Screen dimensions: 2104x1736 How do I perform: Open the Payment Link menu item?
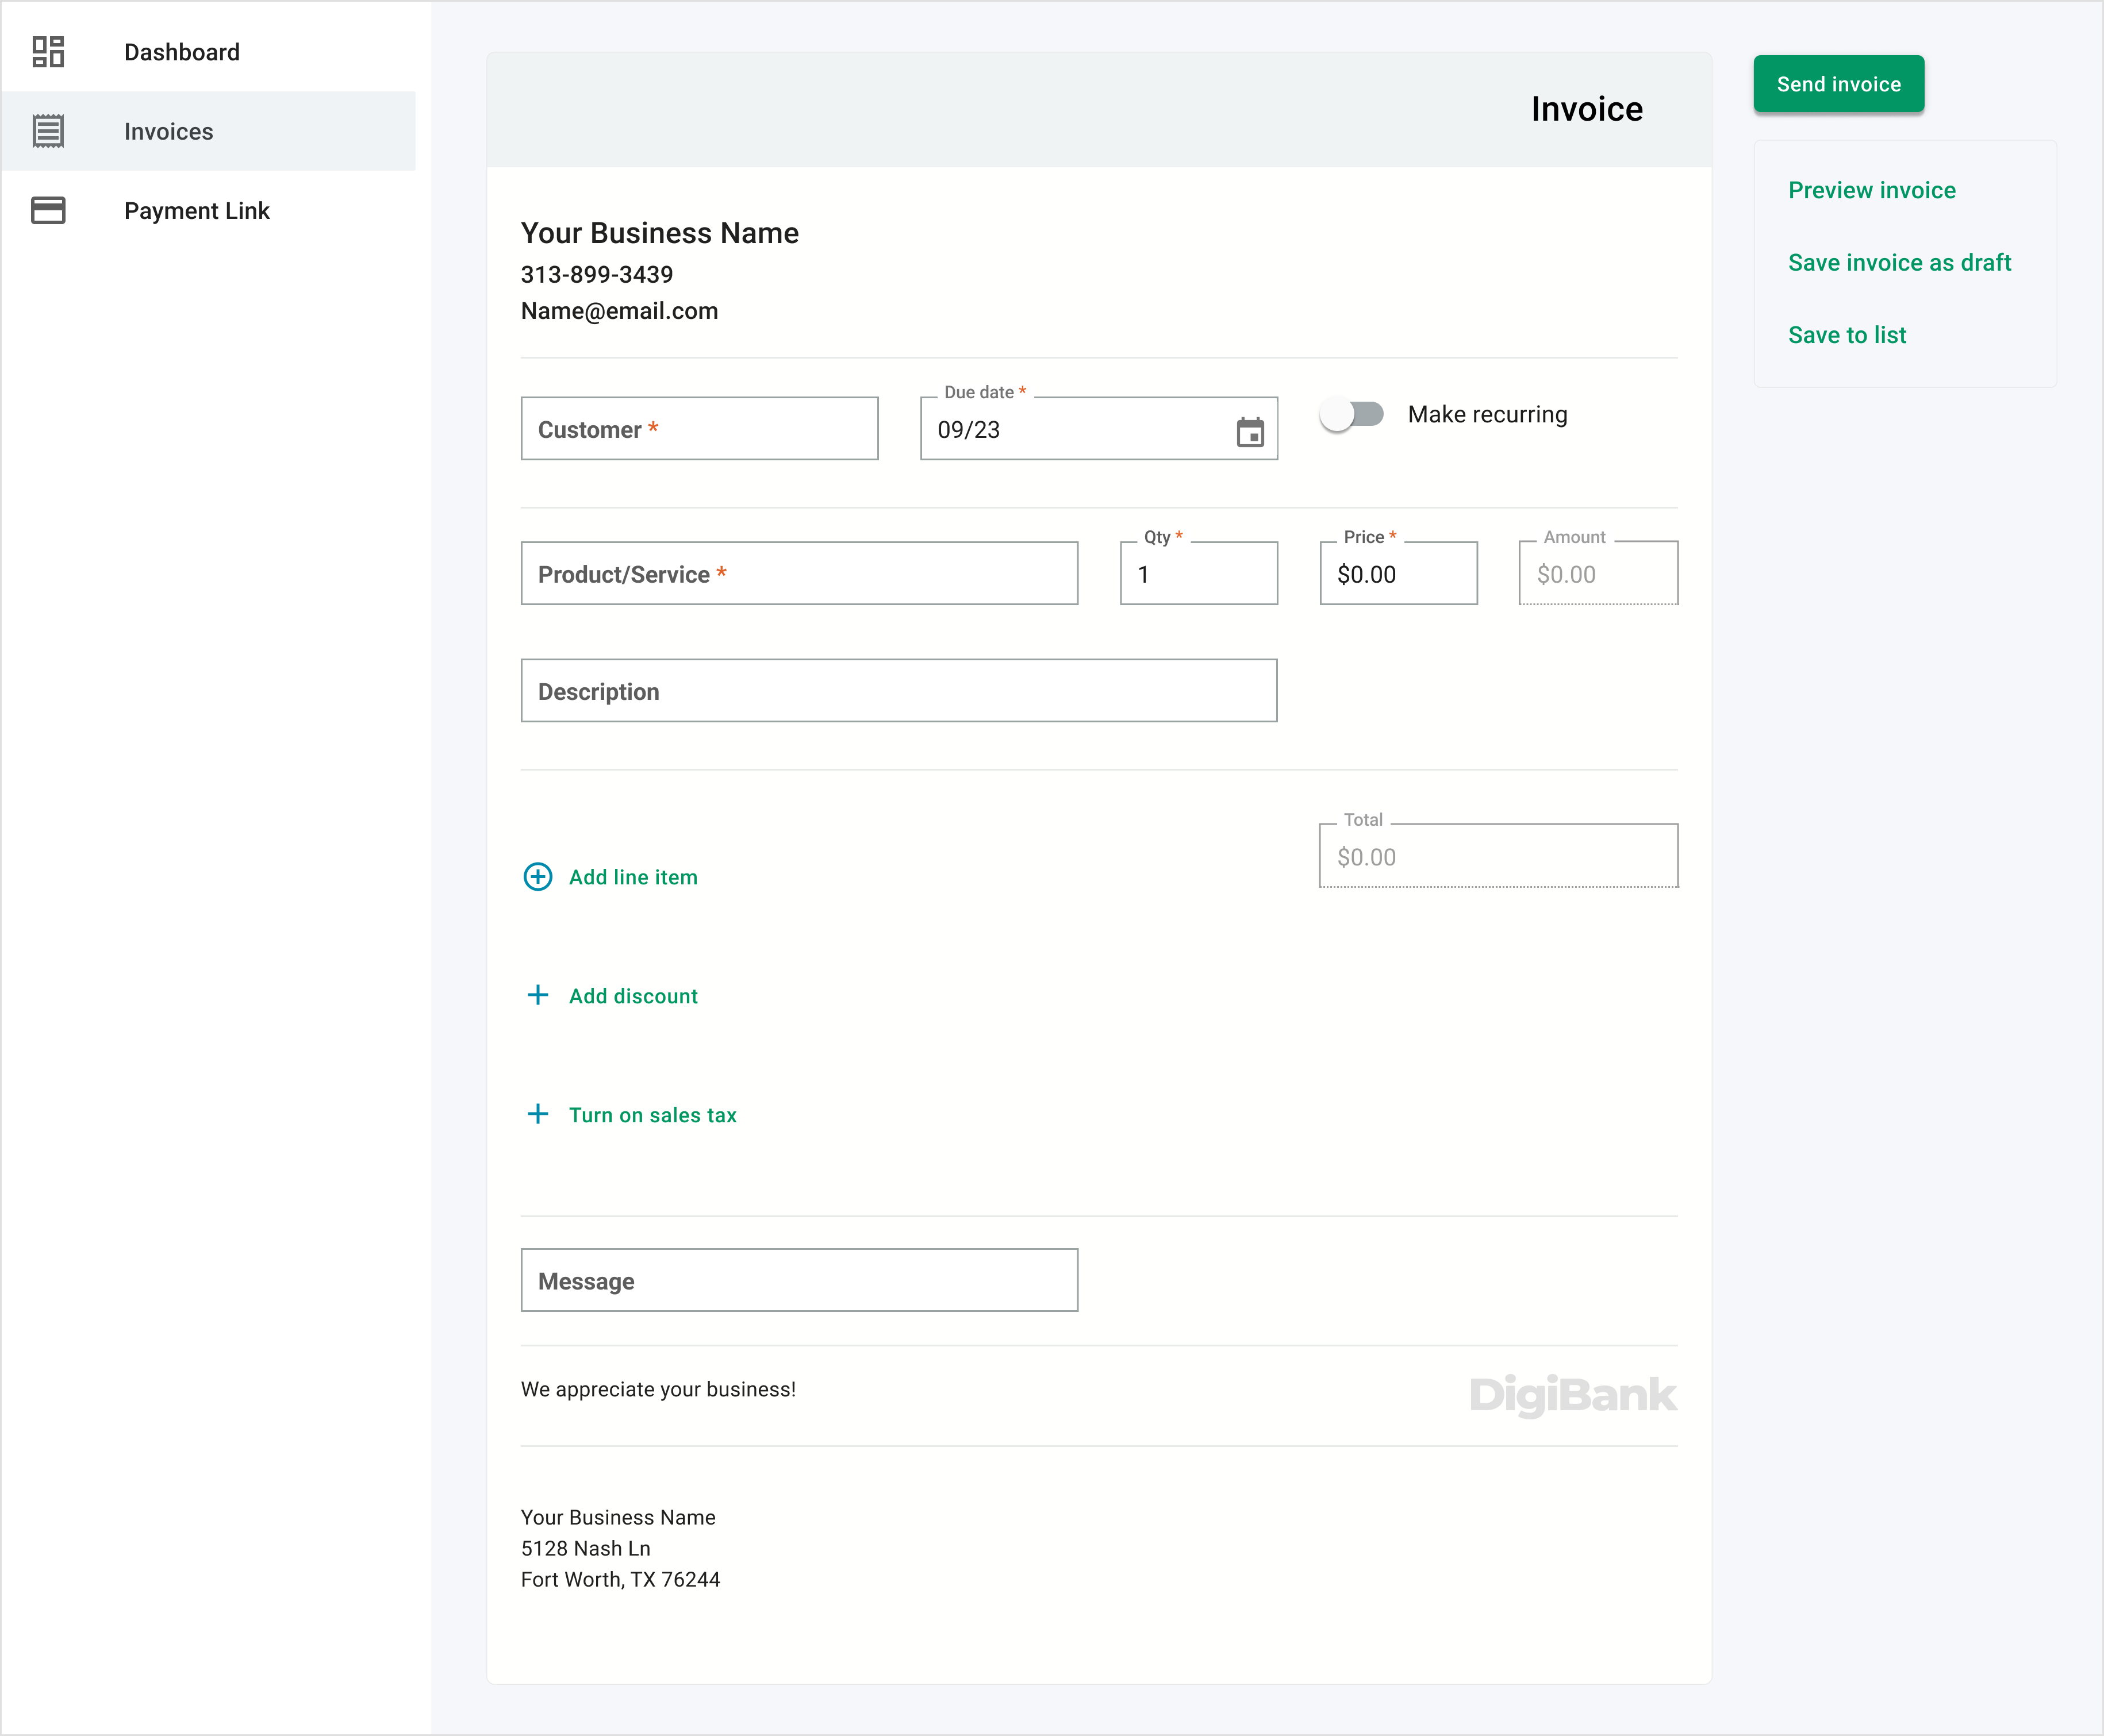[x=196, y=210]
